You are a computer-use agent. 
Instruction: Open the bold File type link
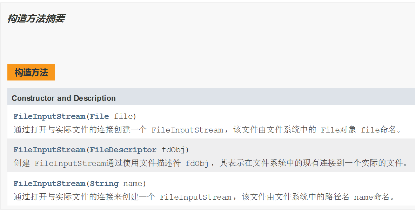[100, 116]
